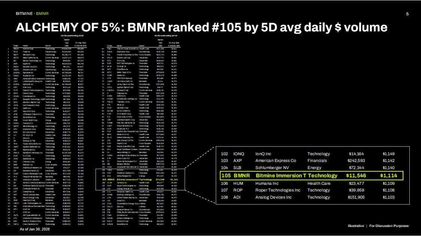This screenshot has width=421, height=236.
Task: Click 'Schlumberger NV' in the enlarged table
Action: pyautogui.click(x=272, y=168)
